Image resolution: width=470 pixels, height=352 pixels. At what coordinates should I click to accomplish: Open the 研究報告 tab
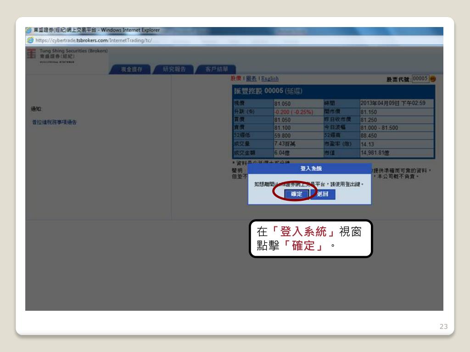[174, 70]
